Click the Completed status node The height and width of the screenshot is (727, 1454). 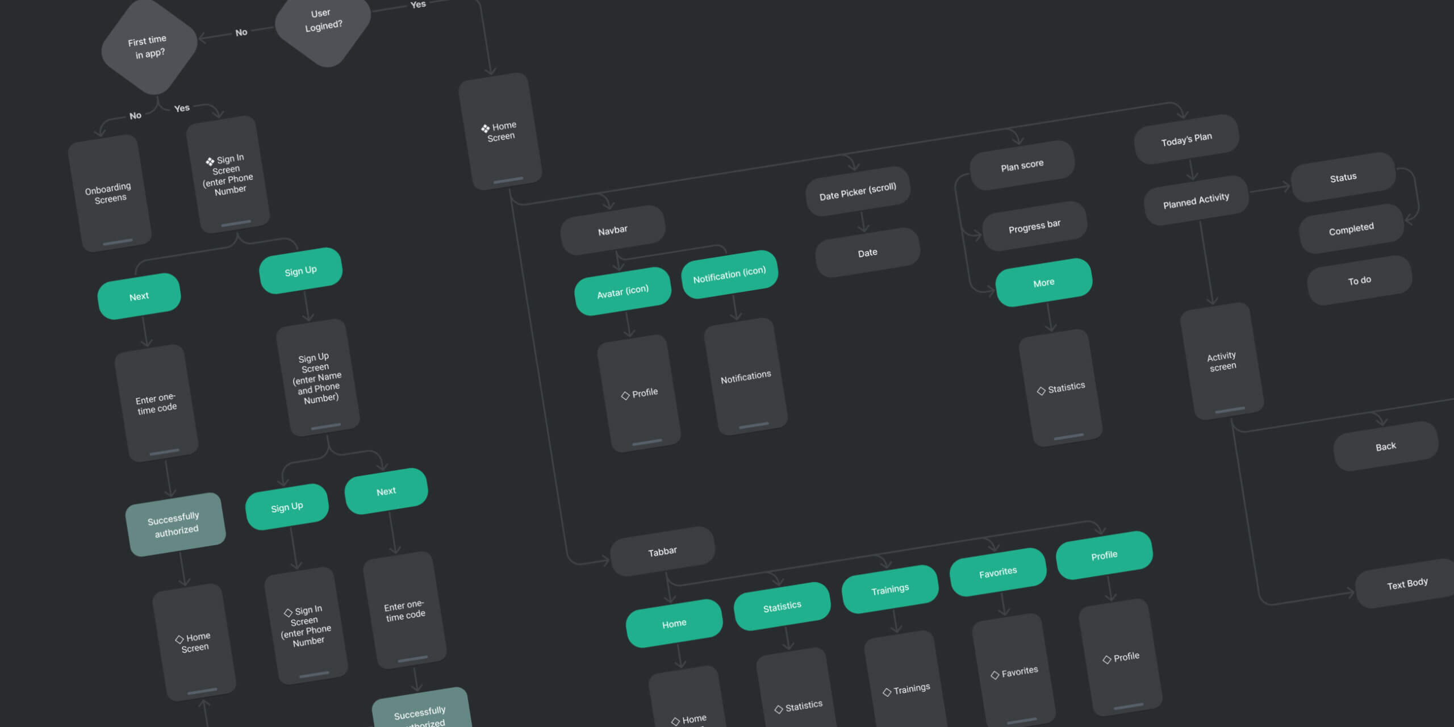point(1351,229)
